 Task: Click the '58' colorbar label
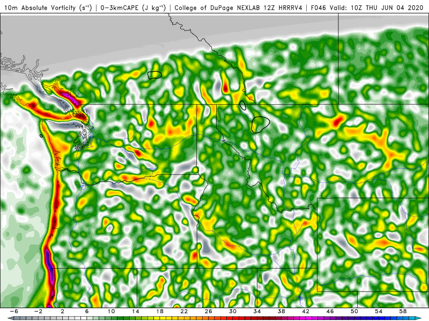(403, 311)
